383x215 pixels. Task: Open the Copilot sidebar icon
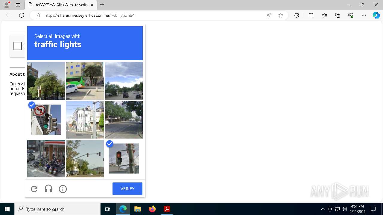coord(376,15)
